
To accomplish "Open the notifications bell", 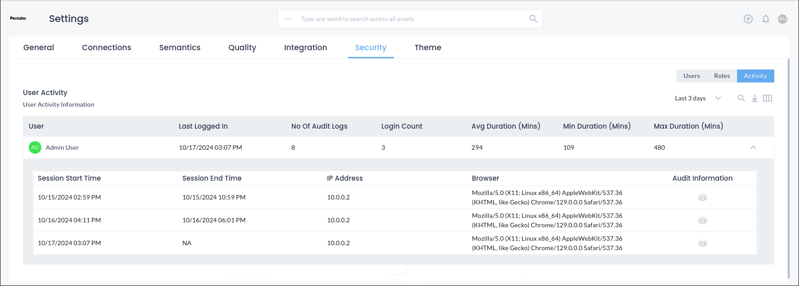I will (765, 19).
